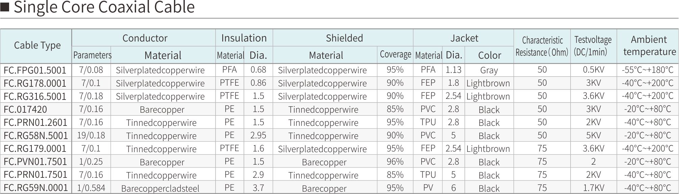
Task: Select the 0.5KV test voltage cell
Action: [593, 70]
